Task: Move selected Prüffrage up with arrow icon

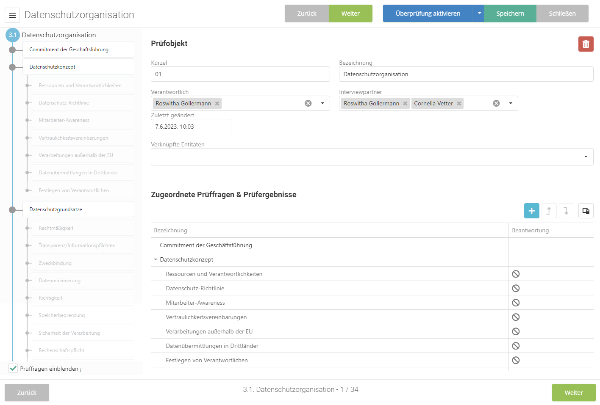Action: (x=549, y=211)
